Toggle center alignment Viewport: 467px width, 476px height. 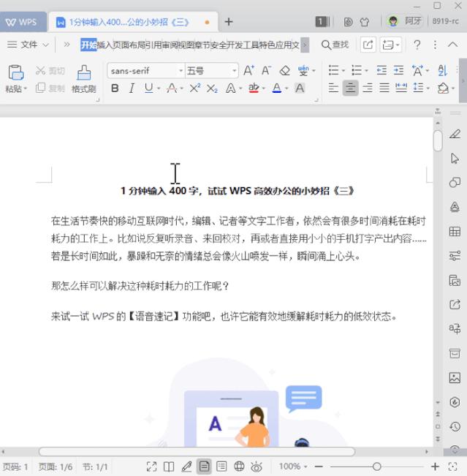tap(351, 88)
